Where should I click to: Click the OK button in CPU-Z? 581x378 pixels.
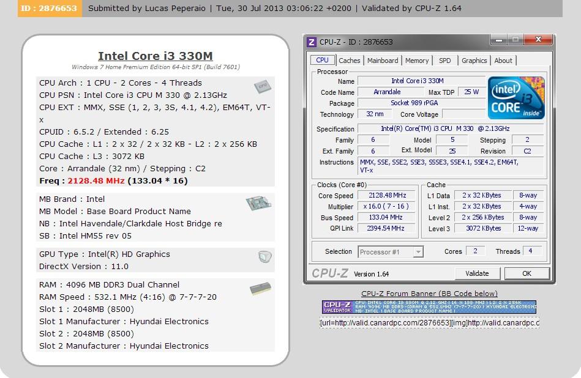pos(526,273)
